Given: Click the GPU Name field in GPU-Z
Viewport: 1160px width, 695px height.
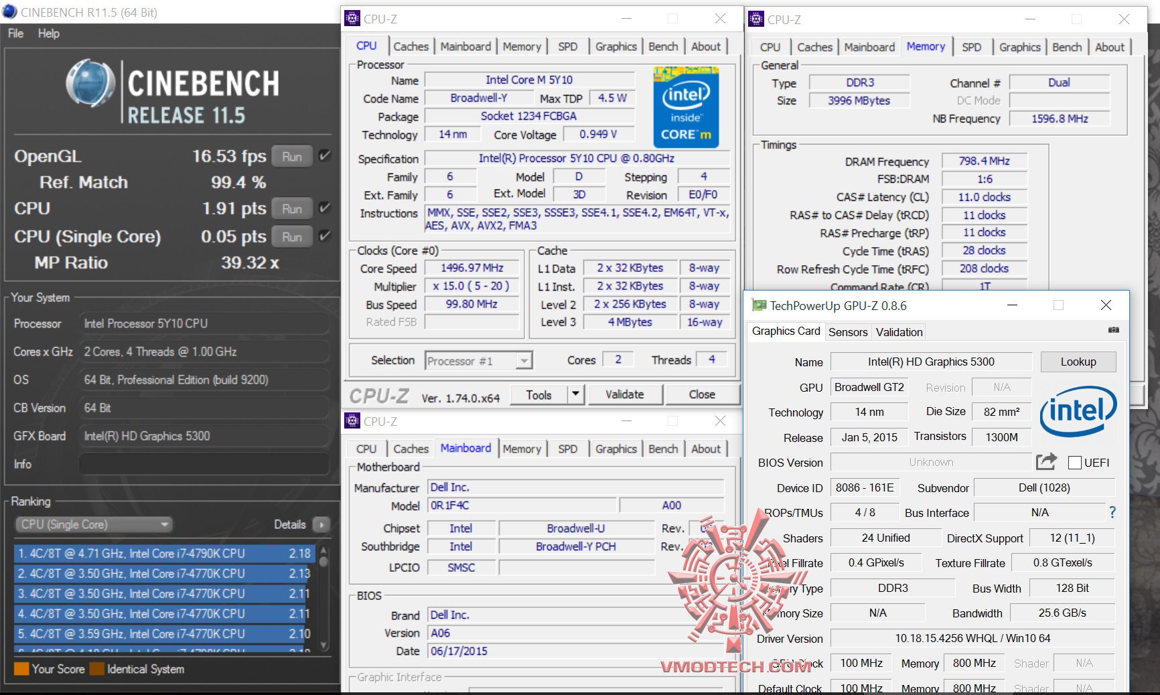Looking at the screenshot, I should coord(931,362).
